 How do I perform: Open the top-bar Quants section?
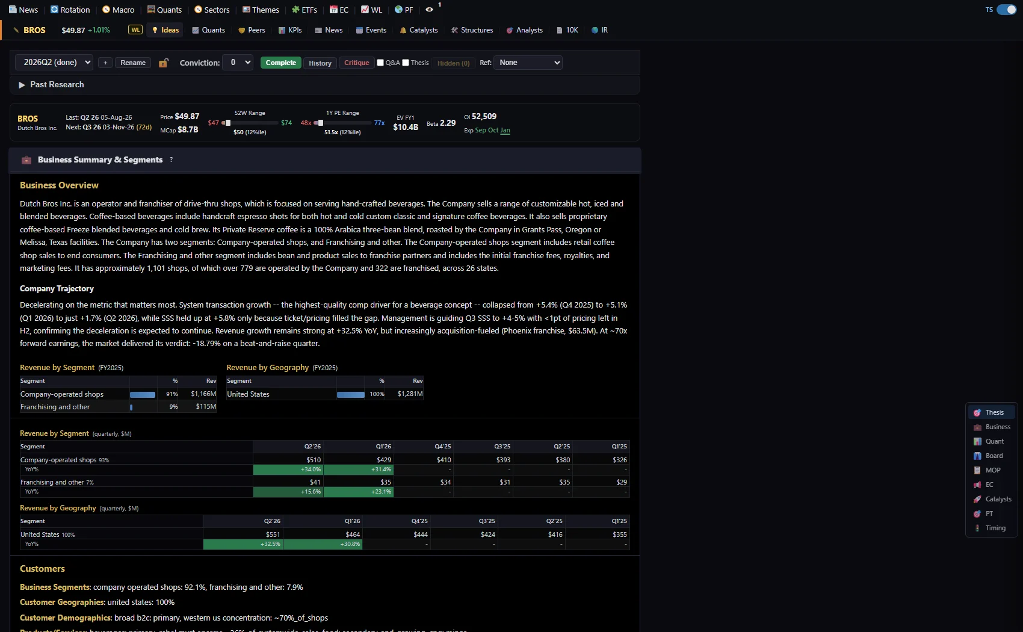pyautogui.click(x=164, y=10)
